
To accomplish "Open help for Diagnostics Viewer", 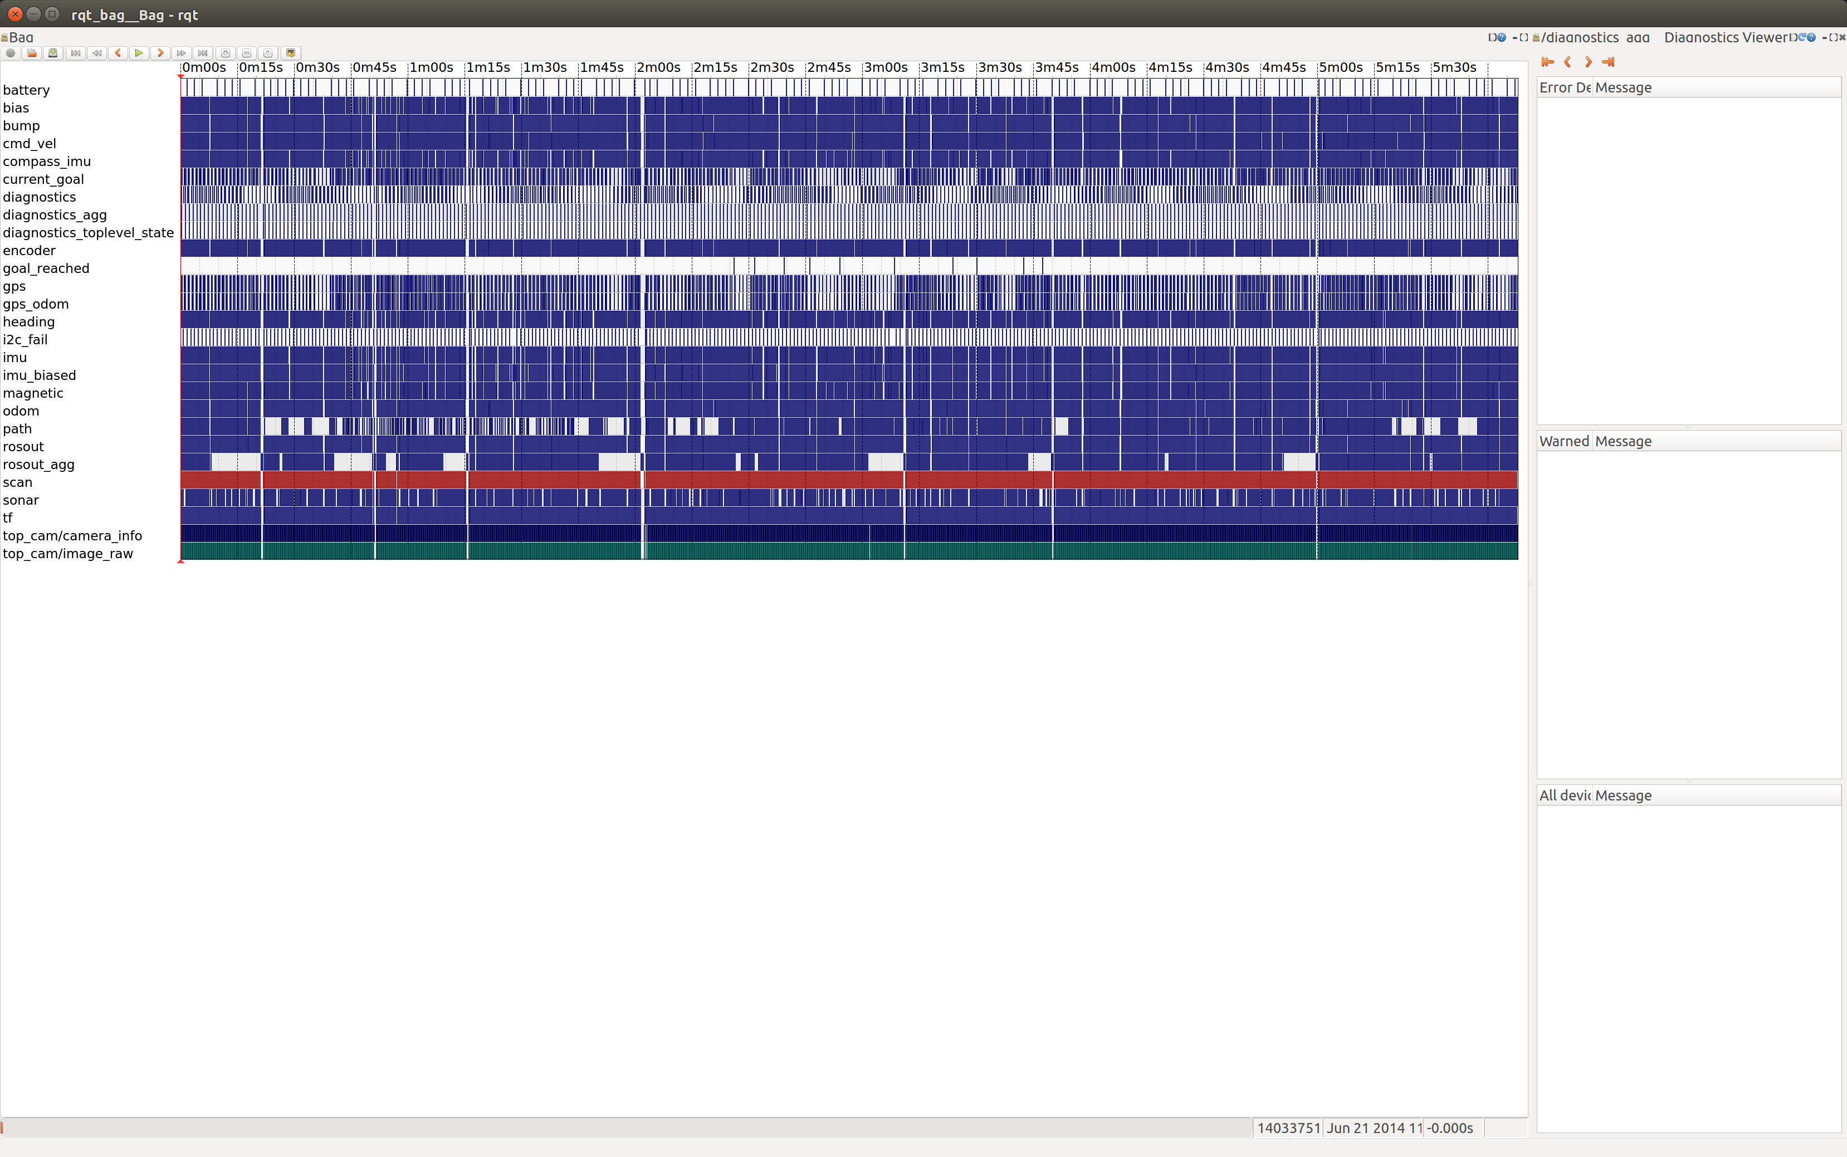I will (1811, 37).
